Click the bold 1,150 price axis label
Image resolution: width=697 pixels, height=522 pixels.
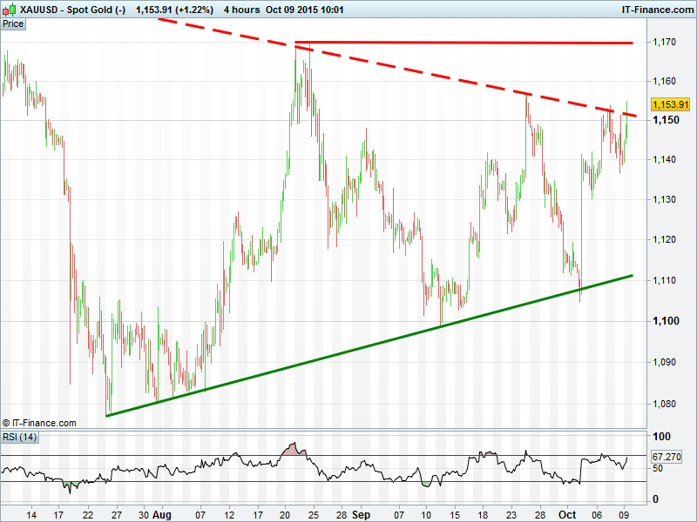666,120
